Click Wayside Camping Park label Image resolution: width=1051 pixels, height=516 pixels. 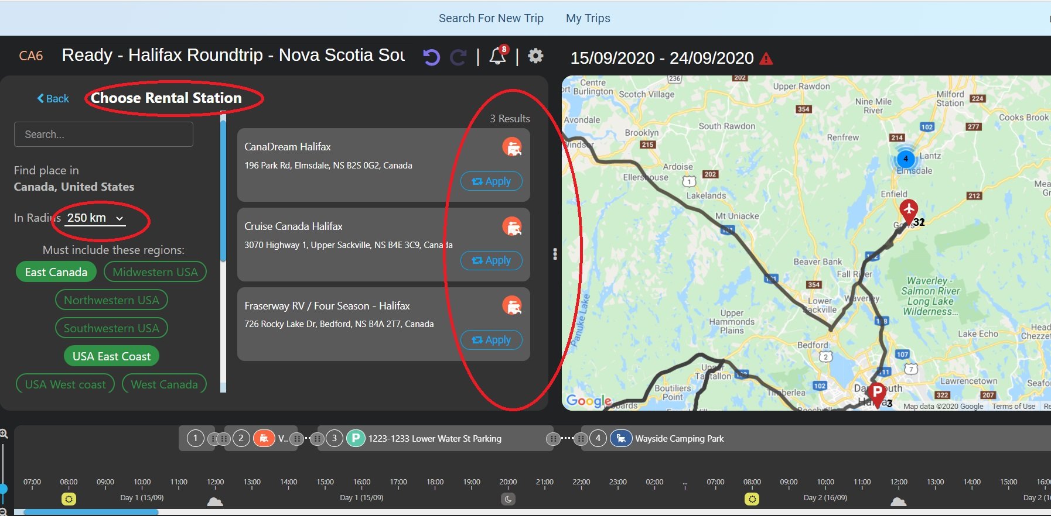680,439
